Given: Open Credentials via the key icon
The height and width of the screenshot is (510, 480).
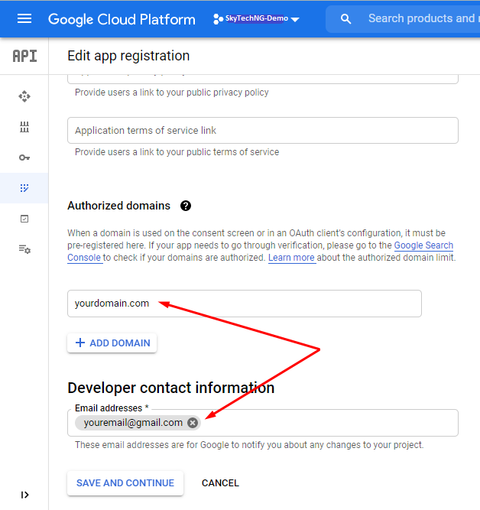Looking at the screenshot, I should pyautogui.click(x=24, y=158).
